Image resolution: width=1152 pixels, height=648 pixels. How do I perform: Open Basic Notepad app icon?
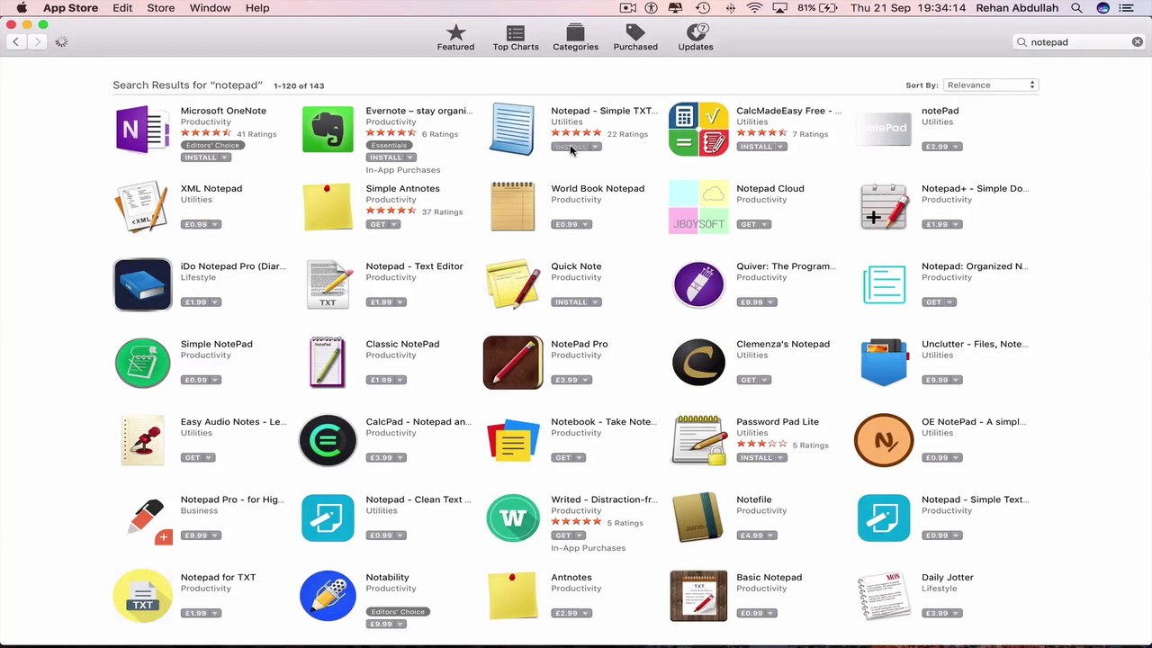[x=698, y=596]
